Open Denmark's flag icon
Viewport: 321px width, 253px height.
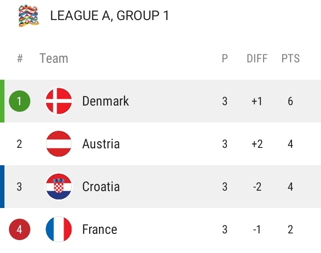coord(59,101)
